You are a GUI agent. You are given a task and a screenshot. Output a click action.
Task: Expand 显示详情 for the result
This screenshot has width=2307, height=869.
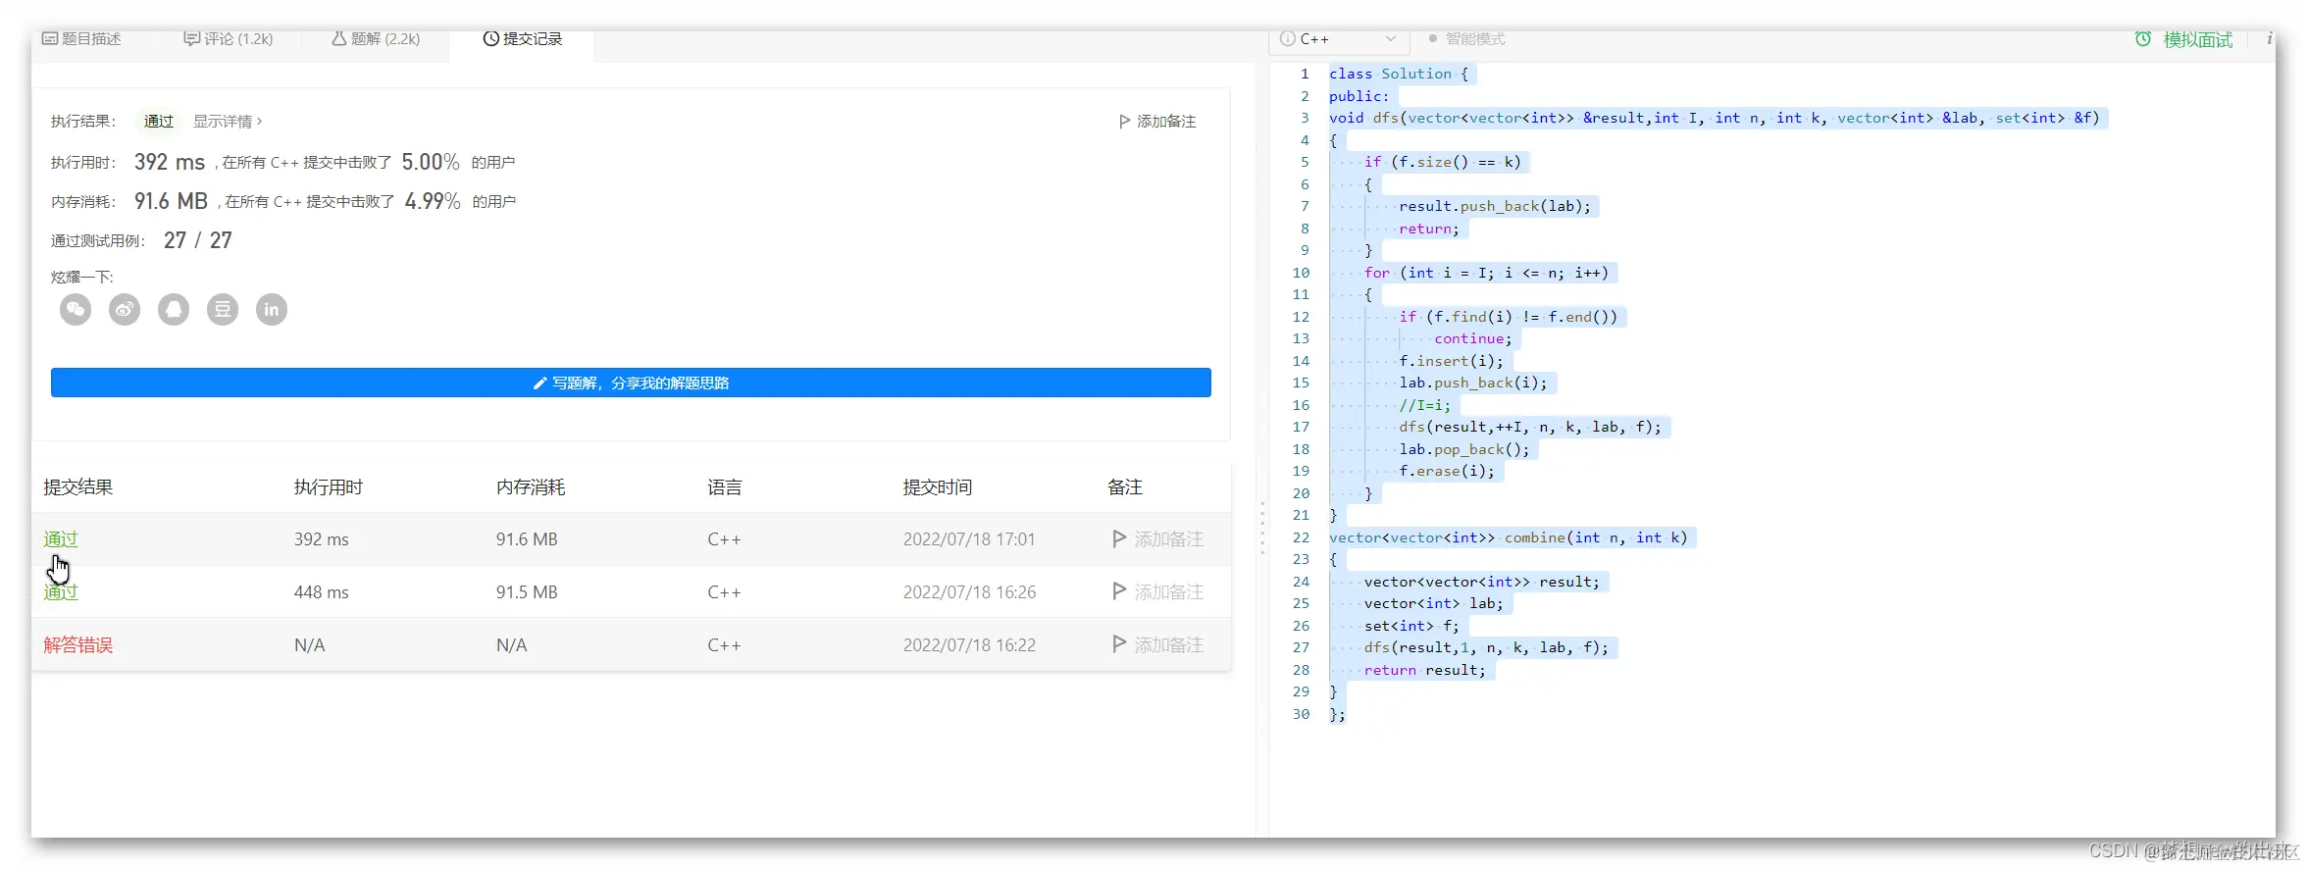click(228, 122)
